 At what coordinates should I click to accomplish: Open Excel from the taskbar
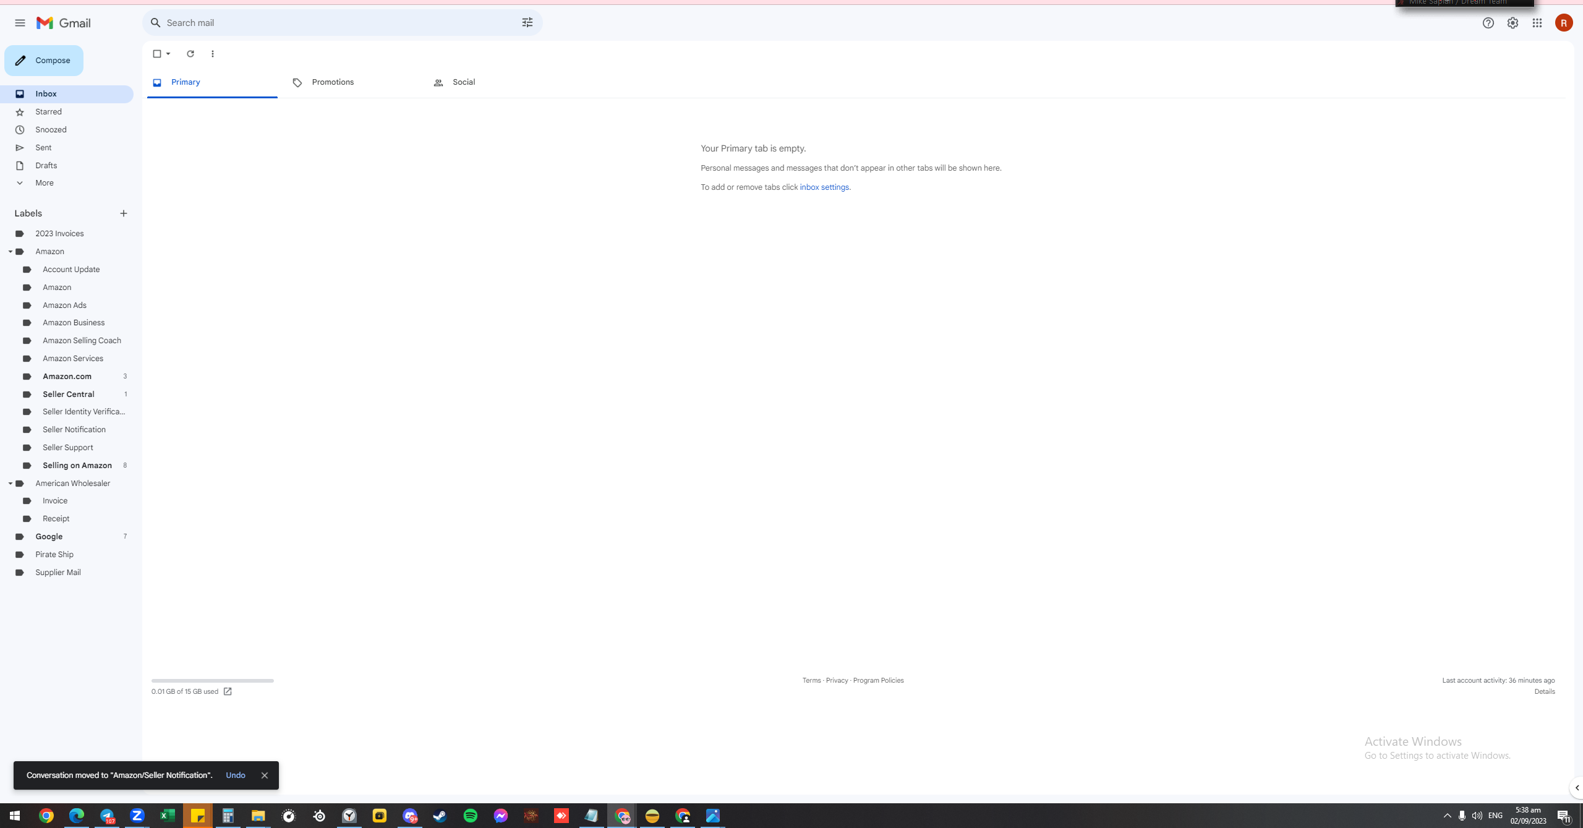coord(168,816)
